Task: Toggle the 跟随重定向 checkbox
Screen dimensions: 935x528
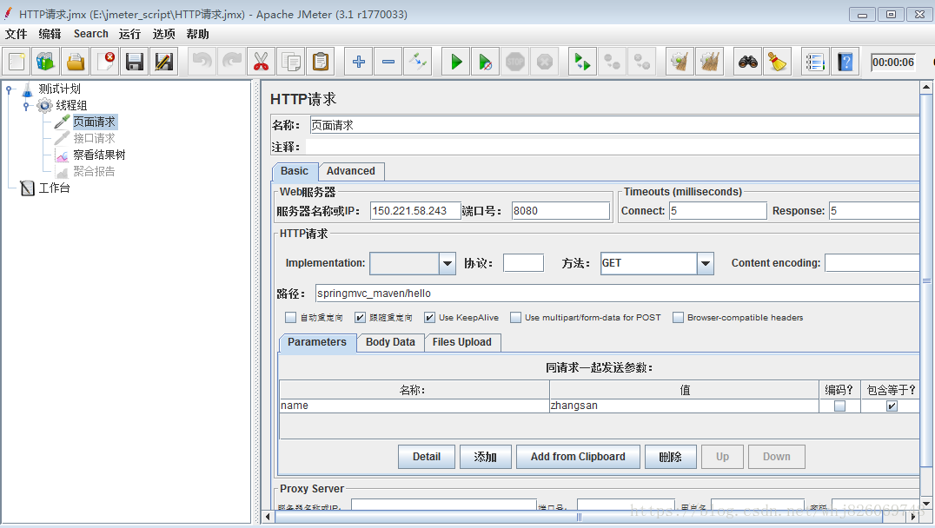Action: [360, 318]
